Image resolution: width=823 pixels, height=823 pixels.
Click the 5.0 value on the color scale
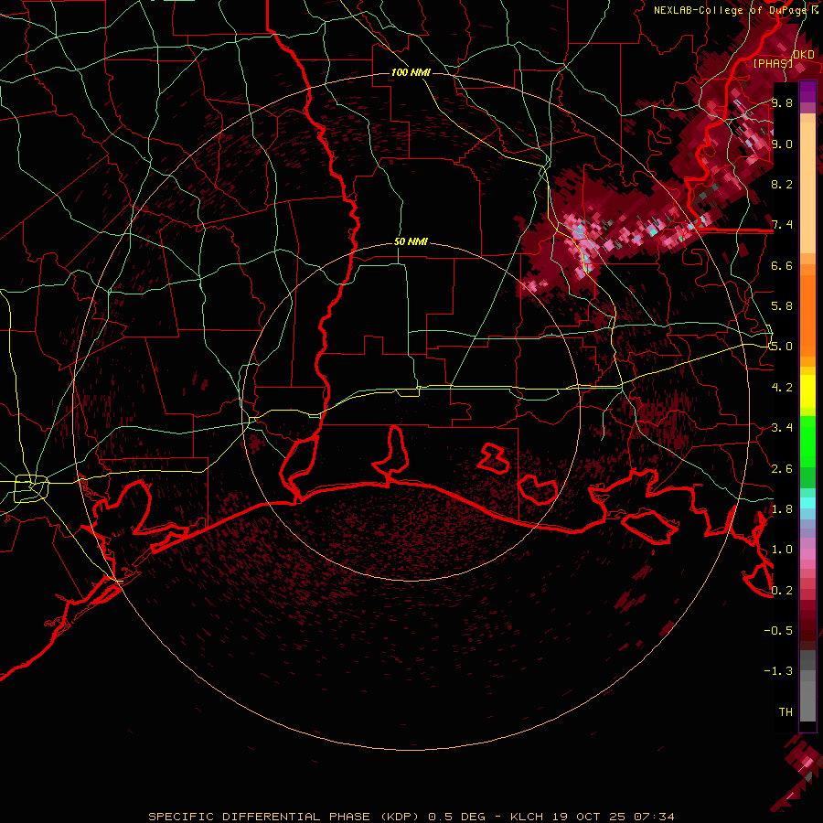(782, 347)
